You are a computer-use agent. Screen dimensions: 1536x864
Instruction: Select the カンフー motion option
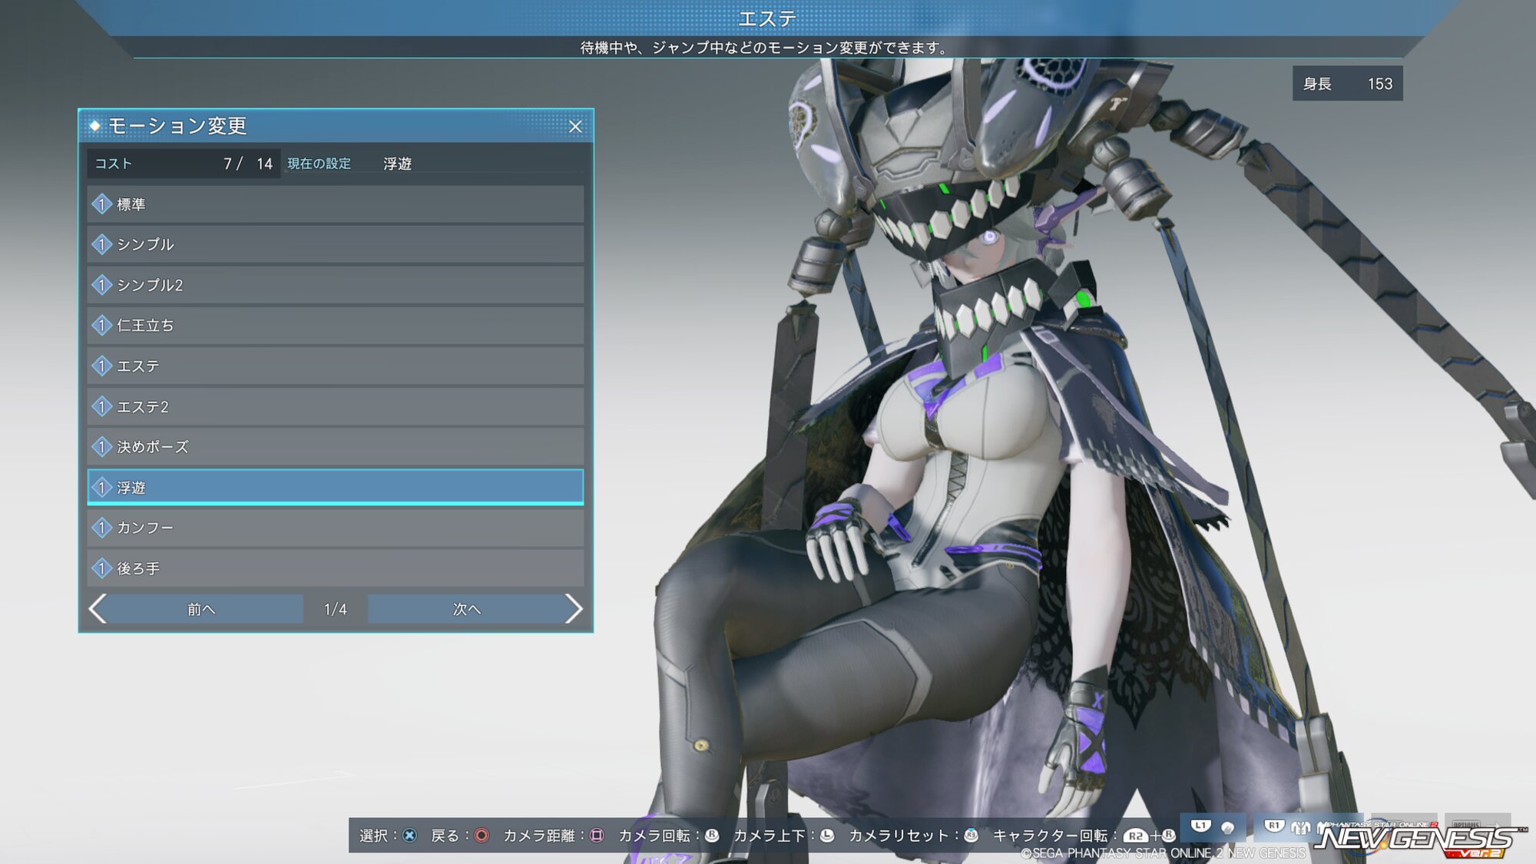click(x=335, y=528)
